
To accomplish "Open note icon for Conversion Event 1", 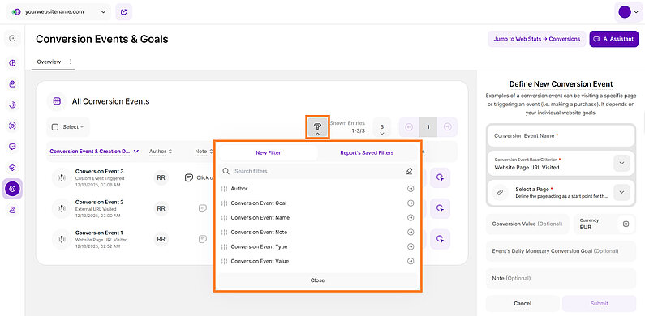I will tap(202, 239).
